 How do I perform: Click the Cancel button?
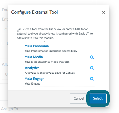pos(79,98)
